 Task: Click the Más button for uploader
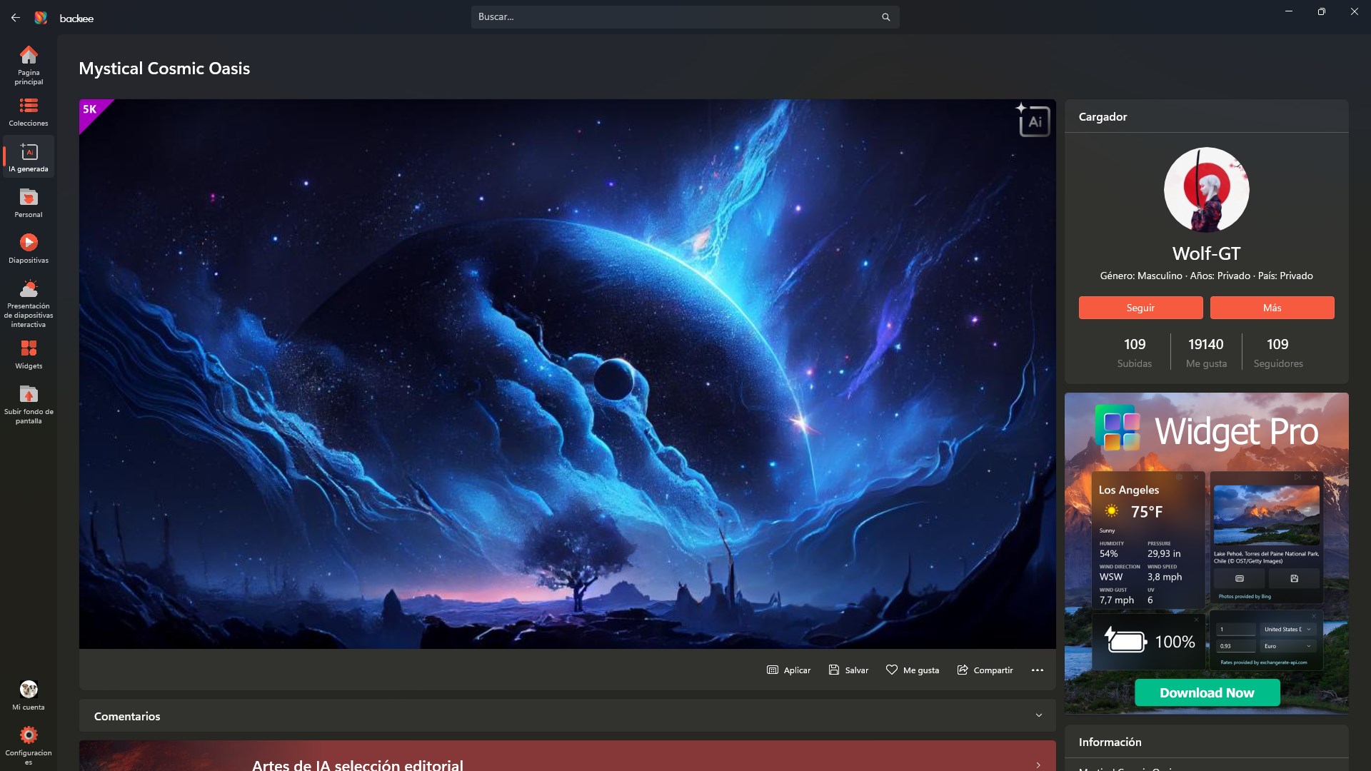click(x=1272, y=308)
